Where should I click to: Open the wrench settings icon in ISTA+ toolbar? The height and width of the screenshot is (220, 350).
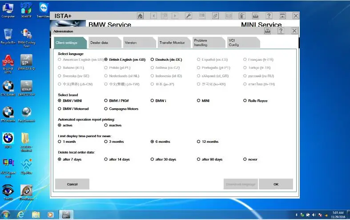point(189,16)
